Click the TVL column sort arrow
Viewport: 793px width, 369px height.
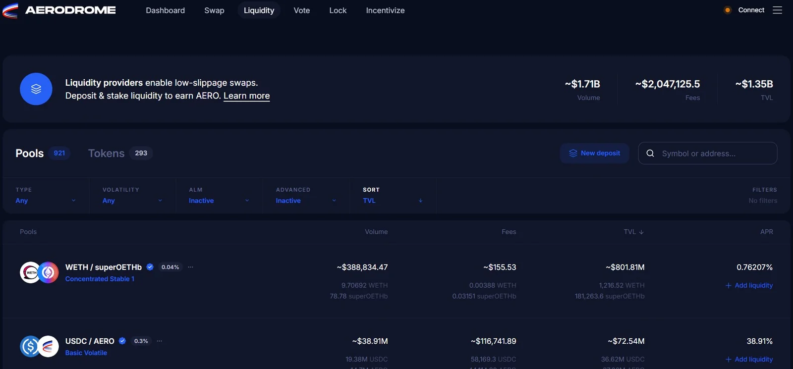(x=641, y=232)
